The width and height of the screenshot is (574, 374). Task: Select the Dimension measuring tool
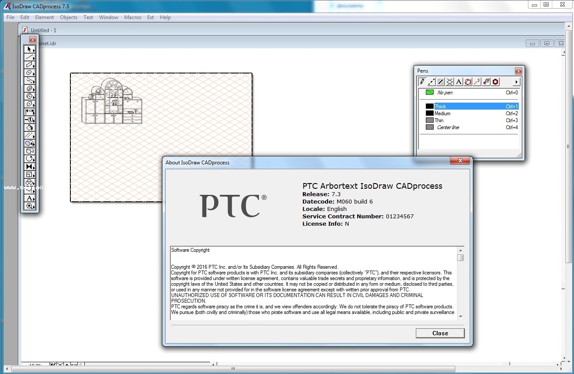30,112
